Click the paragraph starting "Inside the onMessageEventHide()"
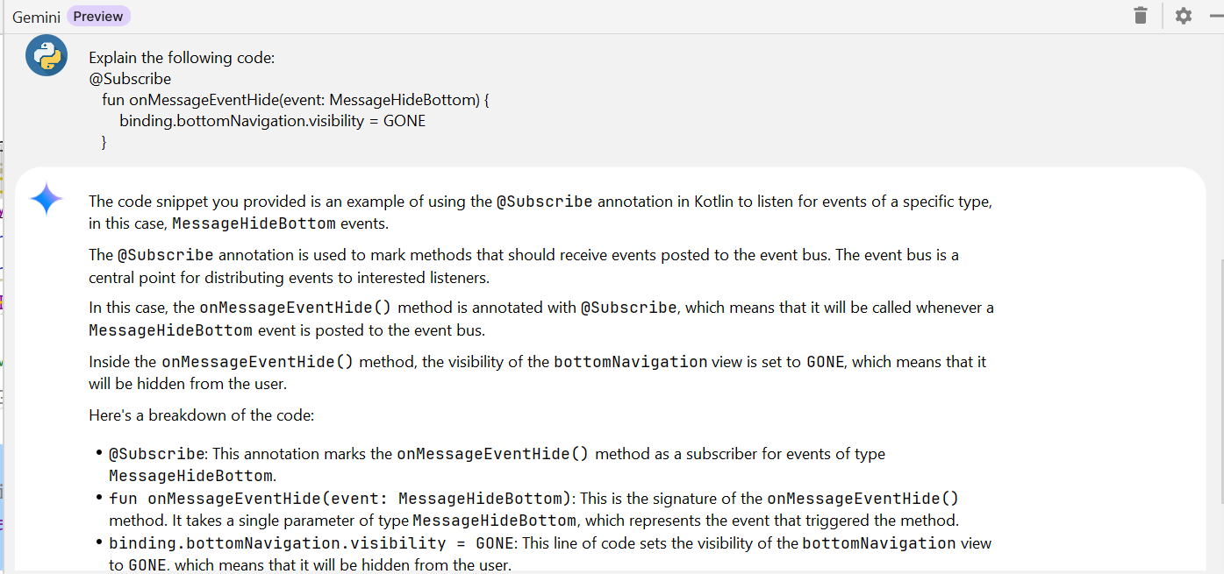1224x574 pixels. pos(537,372)
